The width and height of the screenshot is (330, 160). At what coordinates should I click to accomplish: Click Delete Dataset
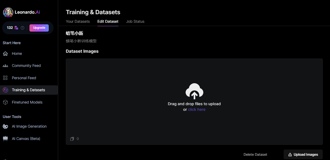[x=255, y=154]
